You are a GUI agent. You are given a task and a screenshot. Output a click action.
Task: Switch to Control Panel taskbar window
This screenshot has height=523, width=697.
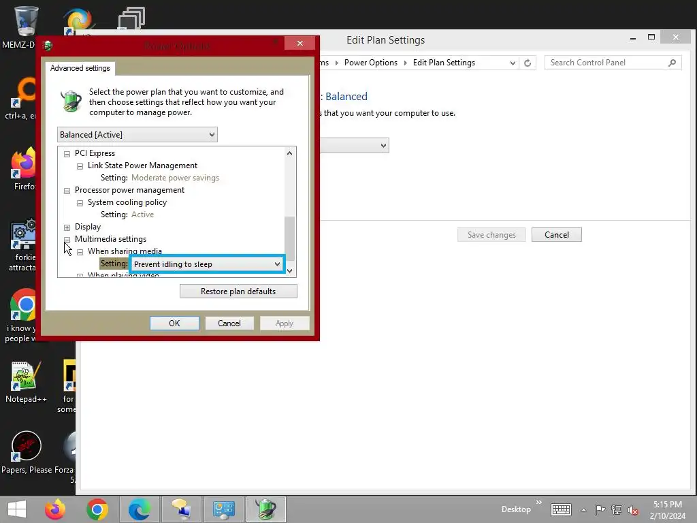(223, 509)
